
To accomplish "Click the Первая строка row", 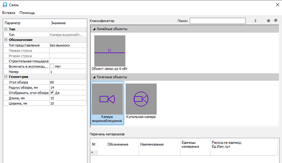I will [x=45, y=51].
